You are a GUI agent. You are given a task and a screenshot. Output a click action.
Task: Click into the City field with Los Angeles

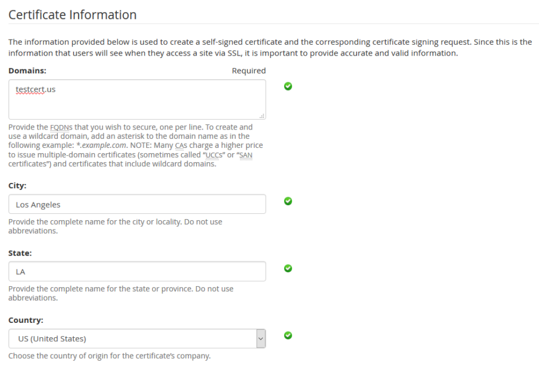click(x=137, y=205)
